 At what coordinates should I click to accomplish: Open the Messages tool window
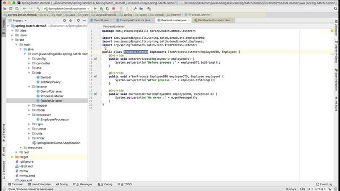pos(83,184)
